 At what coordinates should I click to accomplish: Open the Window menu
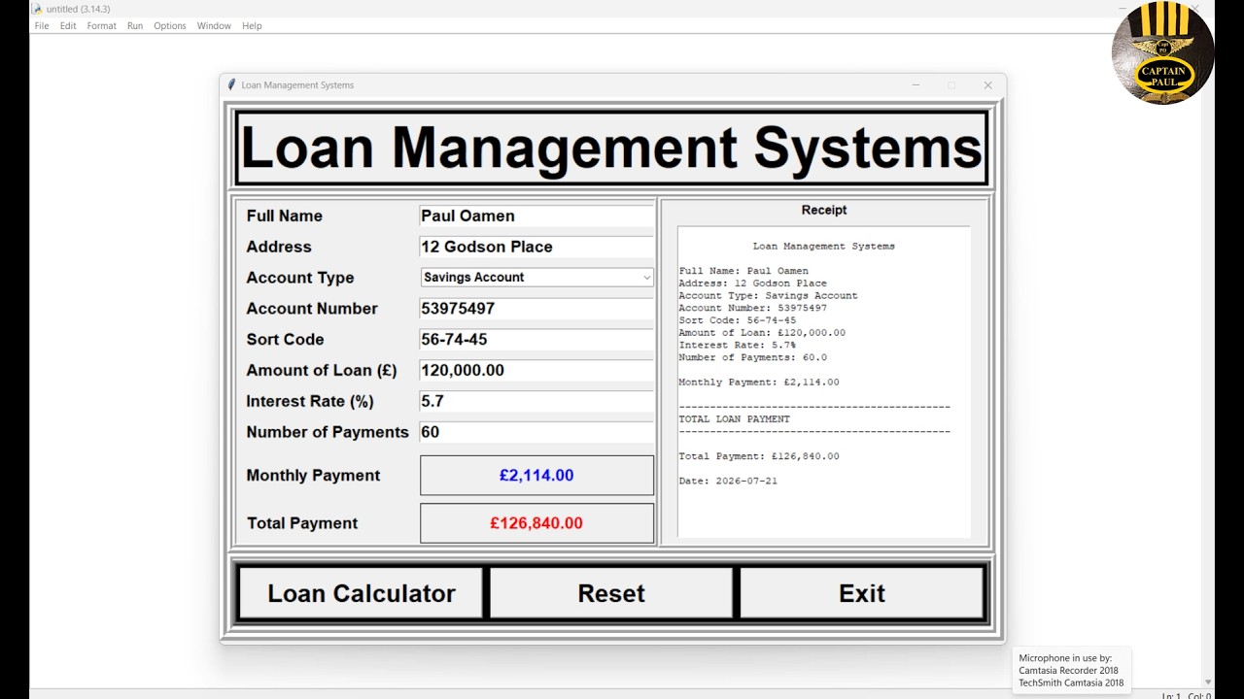click(214, 26)
